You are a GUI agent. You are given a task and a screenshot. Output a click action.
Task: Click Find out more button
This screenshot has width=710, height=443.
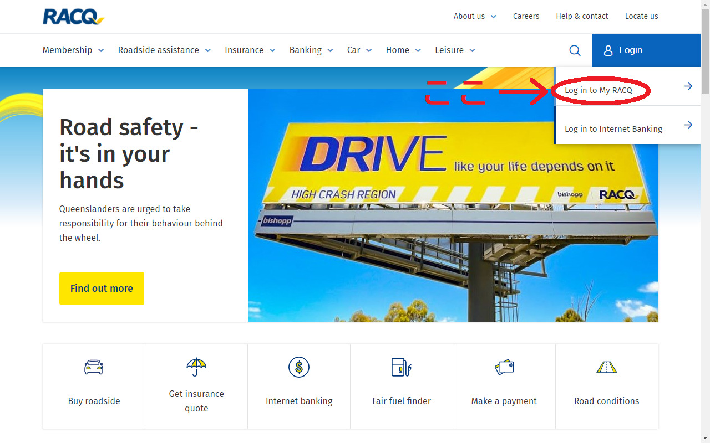pyautogui.click(x=102, y=289)
